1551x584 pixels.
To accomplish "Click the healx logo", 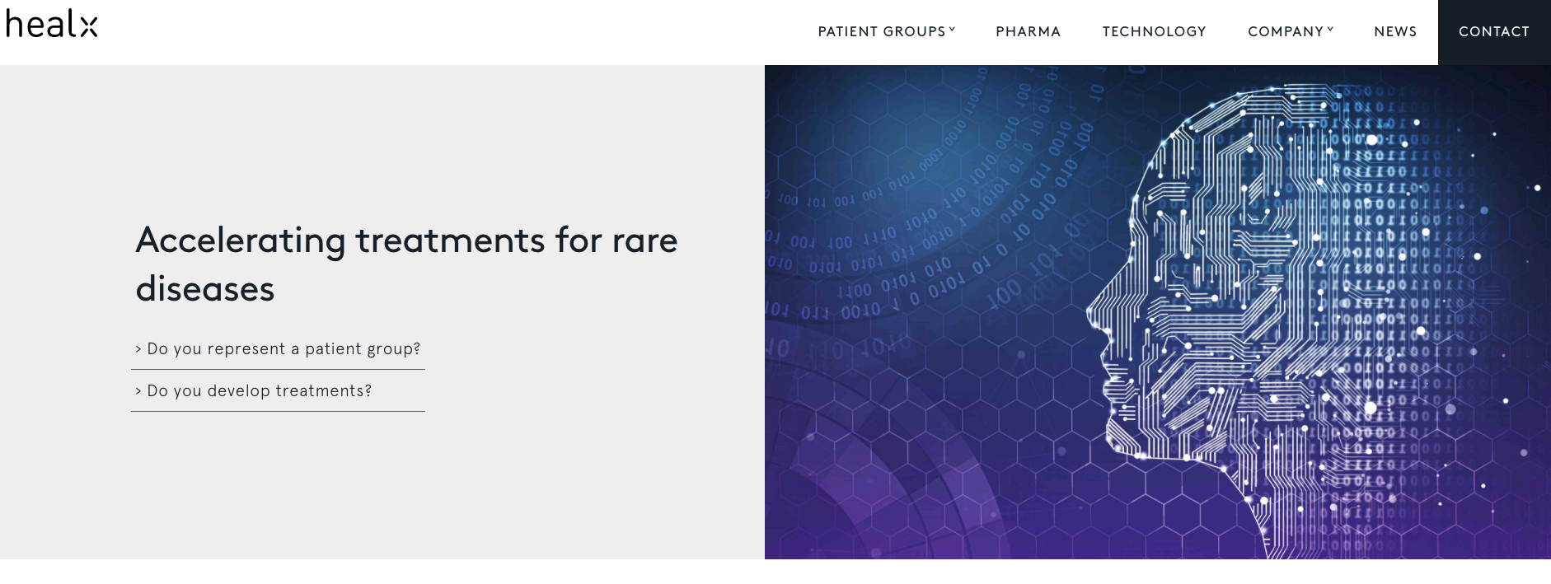I will click(x=51, y=25).
